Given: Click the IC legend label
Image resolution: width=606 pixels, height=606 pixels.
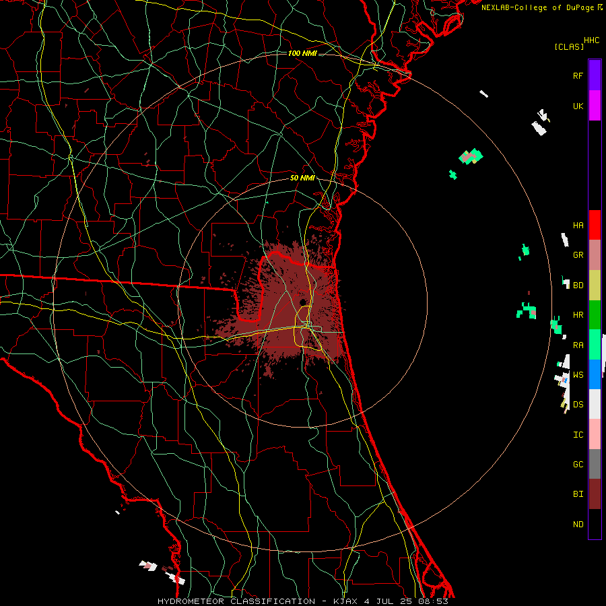Looking at the screenshot, I should point(578,434).
